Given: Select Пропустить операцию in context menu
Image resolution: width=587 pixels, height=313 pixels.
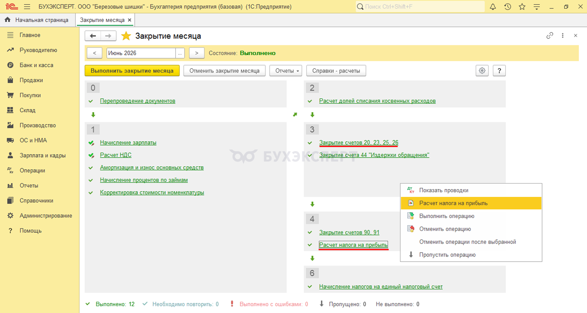Looking at the screenshot, I should [x=471, y=255].
